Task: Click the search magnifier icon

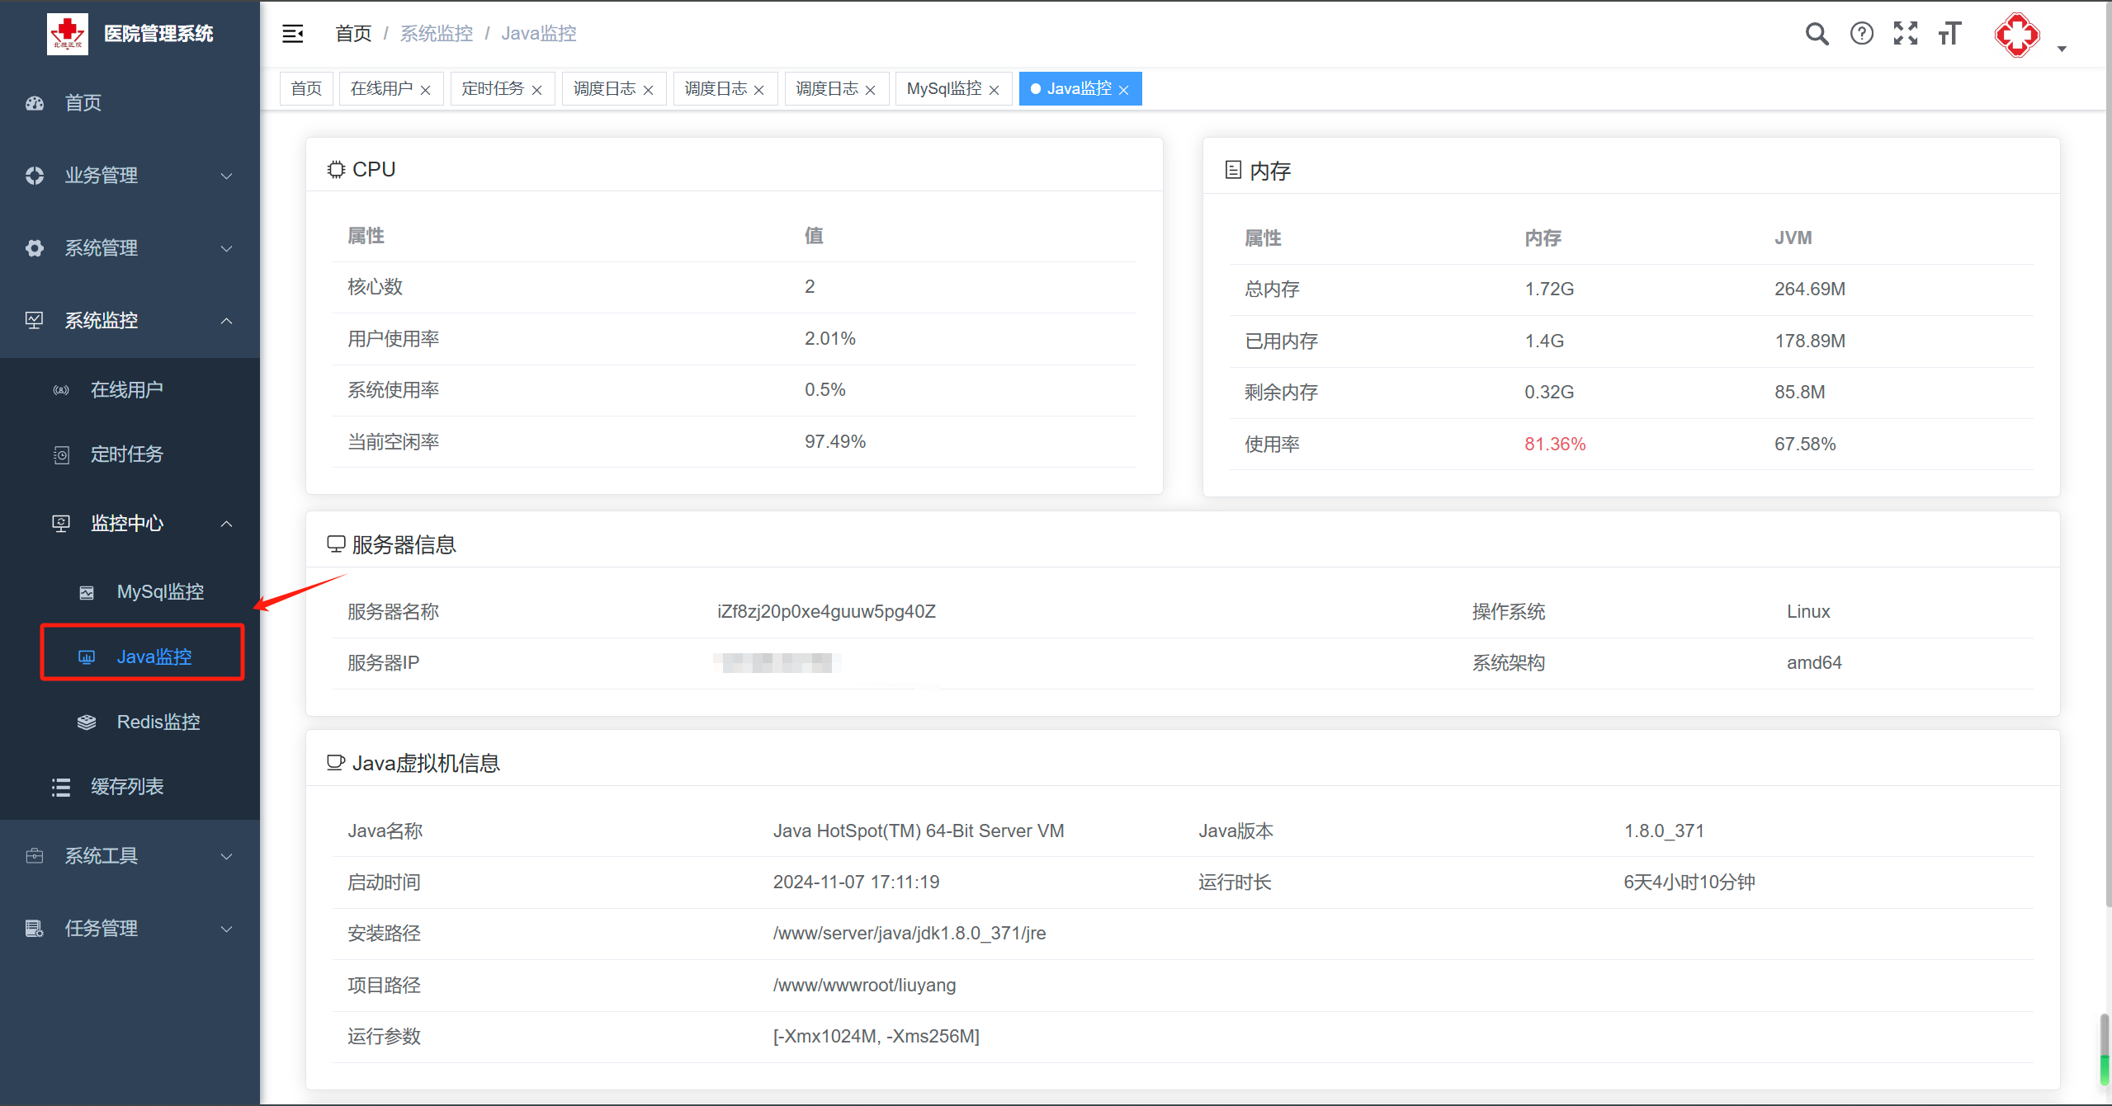Action: (1817, 34)
